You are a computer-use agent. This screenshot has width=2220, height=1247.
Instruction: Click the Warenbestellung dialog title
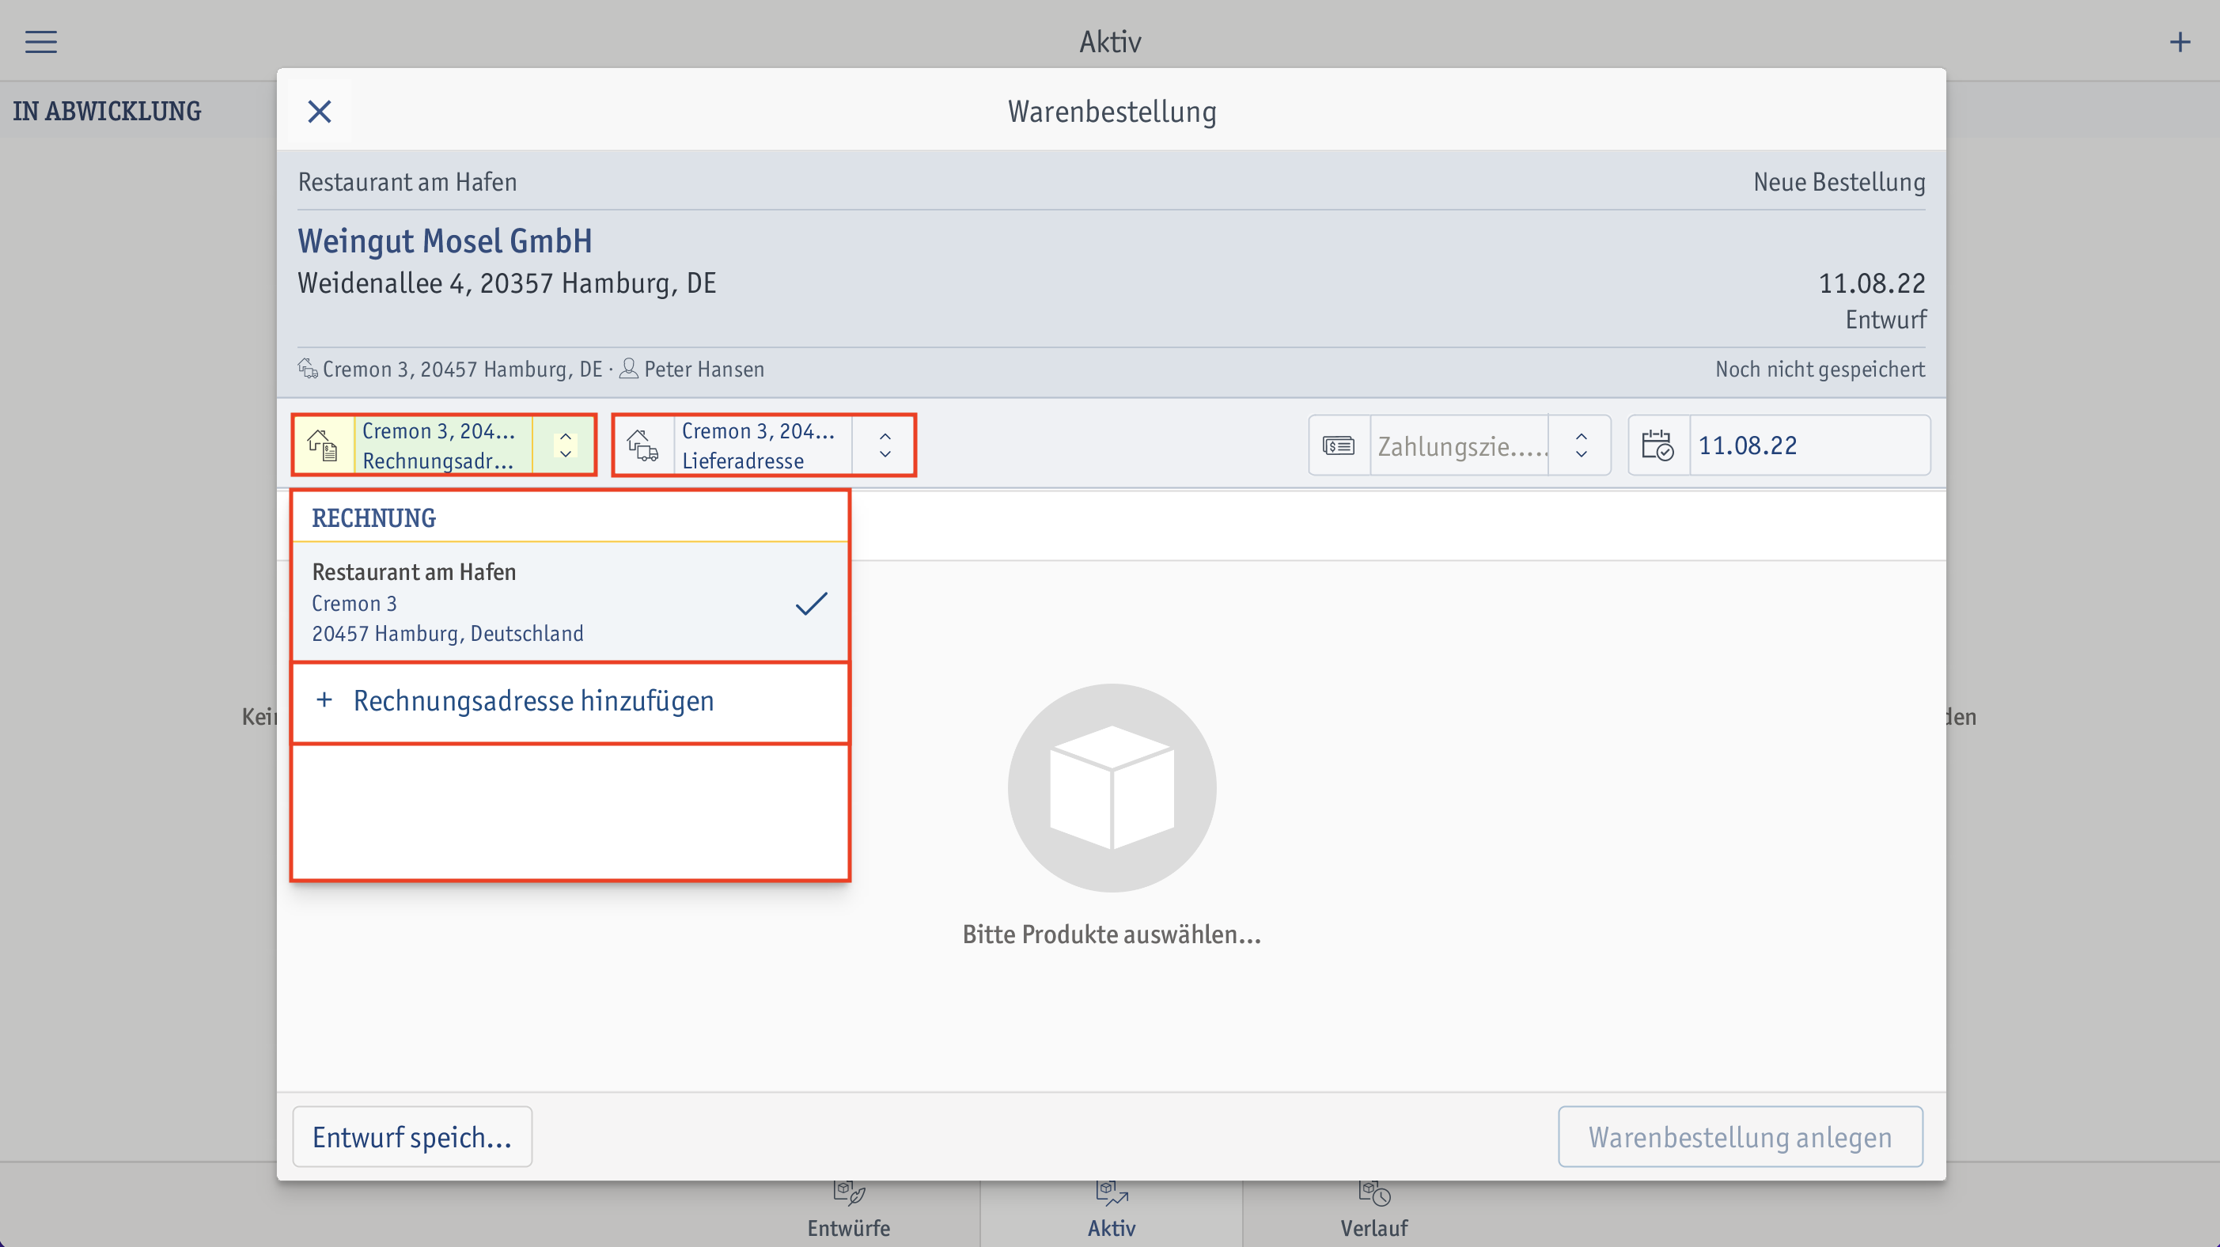click(1112, 112)
